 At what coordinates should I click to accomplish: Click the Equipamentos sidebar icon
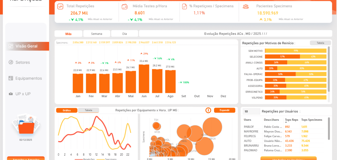point(11,78)
